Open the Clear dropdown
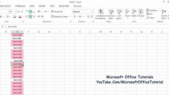The image size is (169, 95). [151, 18]
